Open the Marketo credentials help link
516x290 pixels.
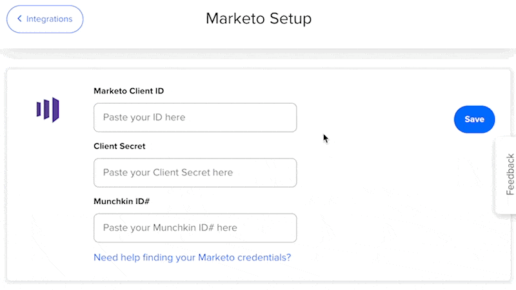[x=192, y=257]
